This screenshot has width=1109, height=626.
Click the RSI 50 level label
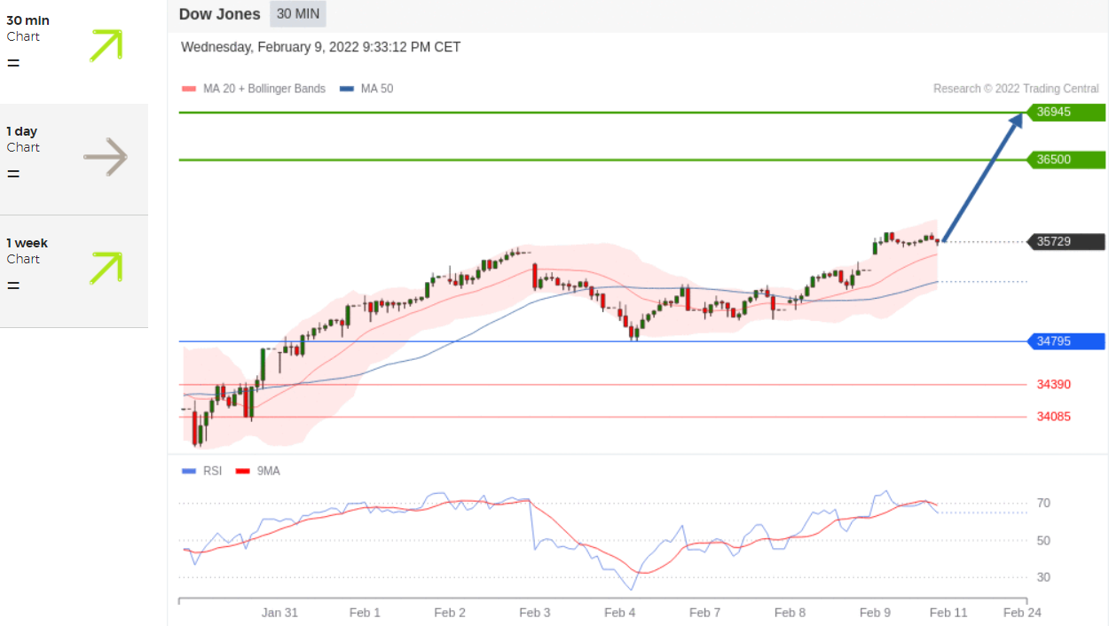point(1043,540)
